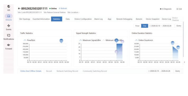Switch to the Record tab
This screenshot has height=96, width=188.
[49, 71]
